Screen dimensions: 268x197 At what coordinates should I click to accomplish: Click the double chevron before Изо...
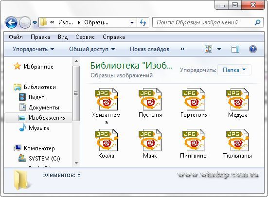click(52, 22)
